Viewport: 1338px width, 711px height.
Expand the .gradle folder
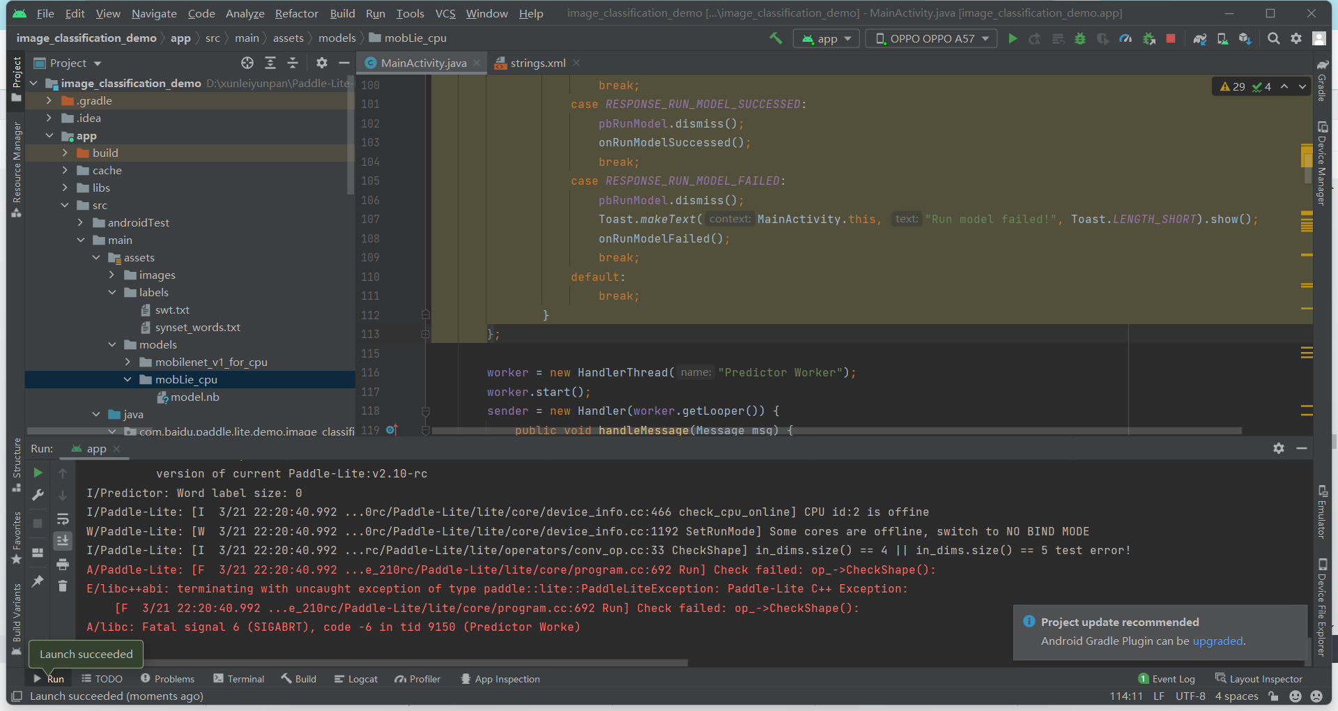click(x=49, y=100)
